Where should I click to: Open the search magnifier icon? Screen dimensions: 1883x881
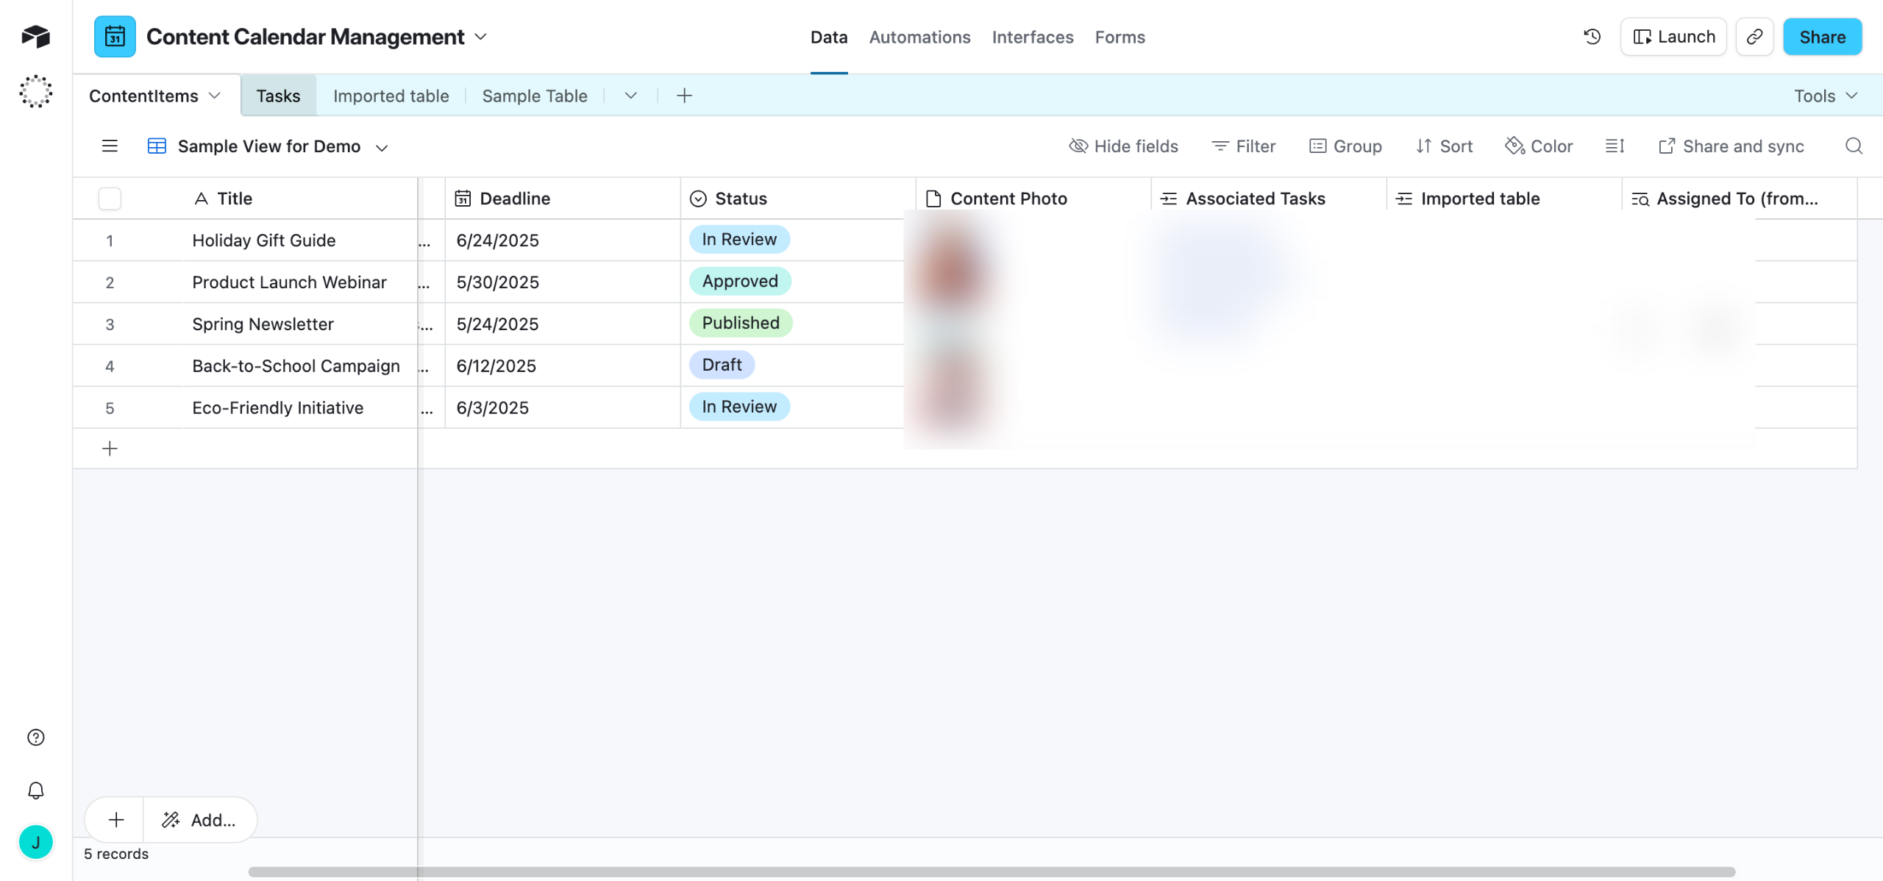[x=1854, y=146]
